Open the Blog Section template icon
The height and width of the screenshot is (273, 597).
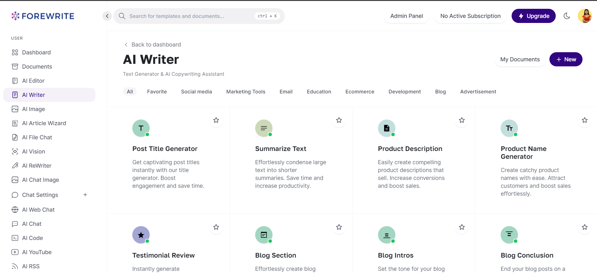pos(264,235)
